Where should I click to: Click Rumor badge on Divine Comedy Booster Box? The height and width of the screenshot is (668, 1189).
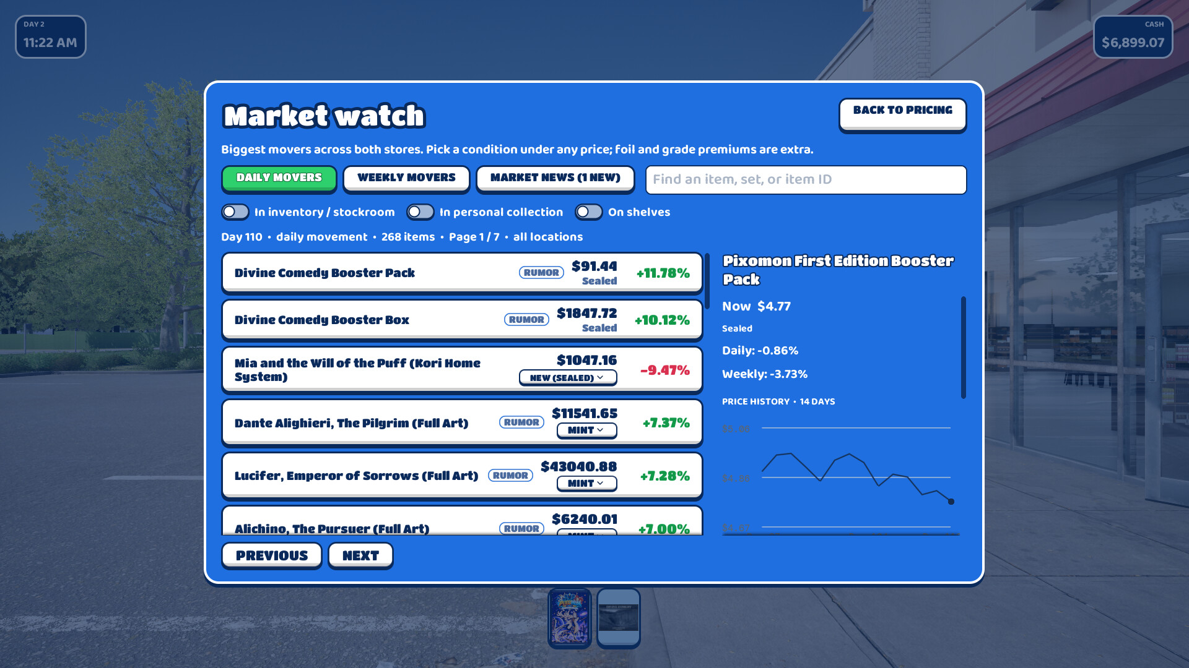[526, 320]
